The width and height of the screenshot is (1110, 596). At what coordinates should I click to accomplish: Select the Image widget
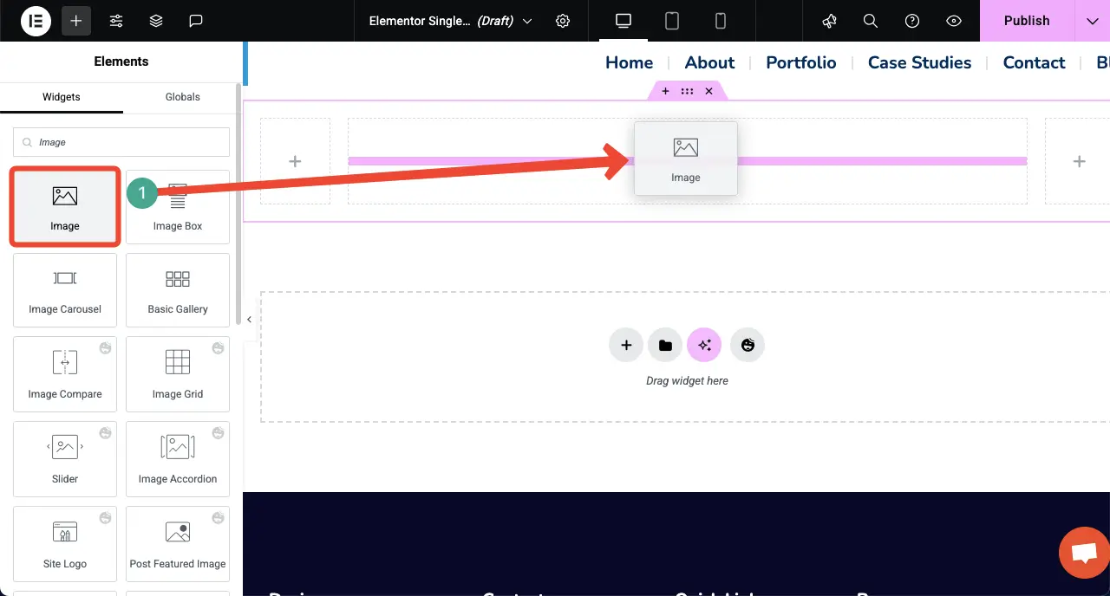(65, 206)
